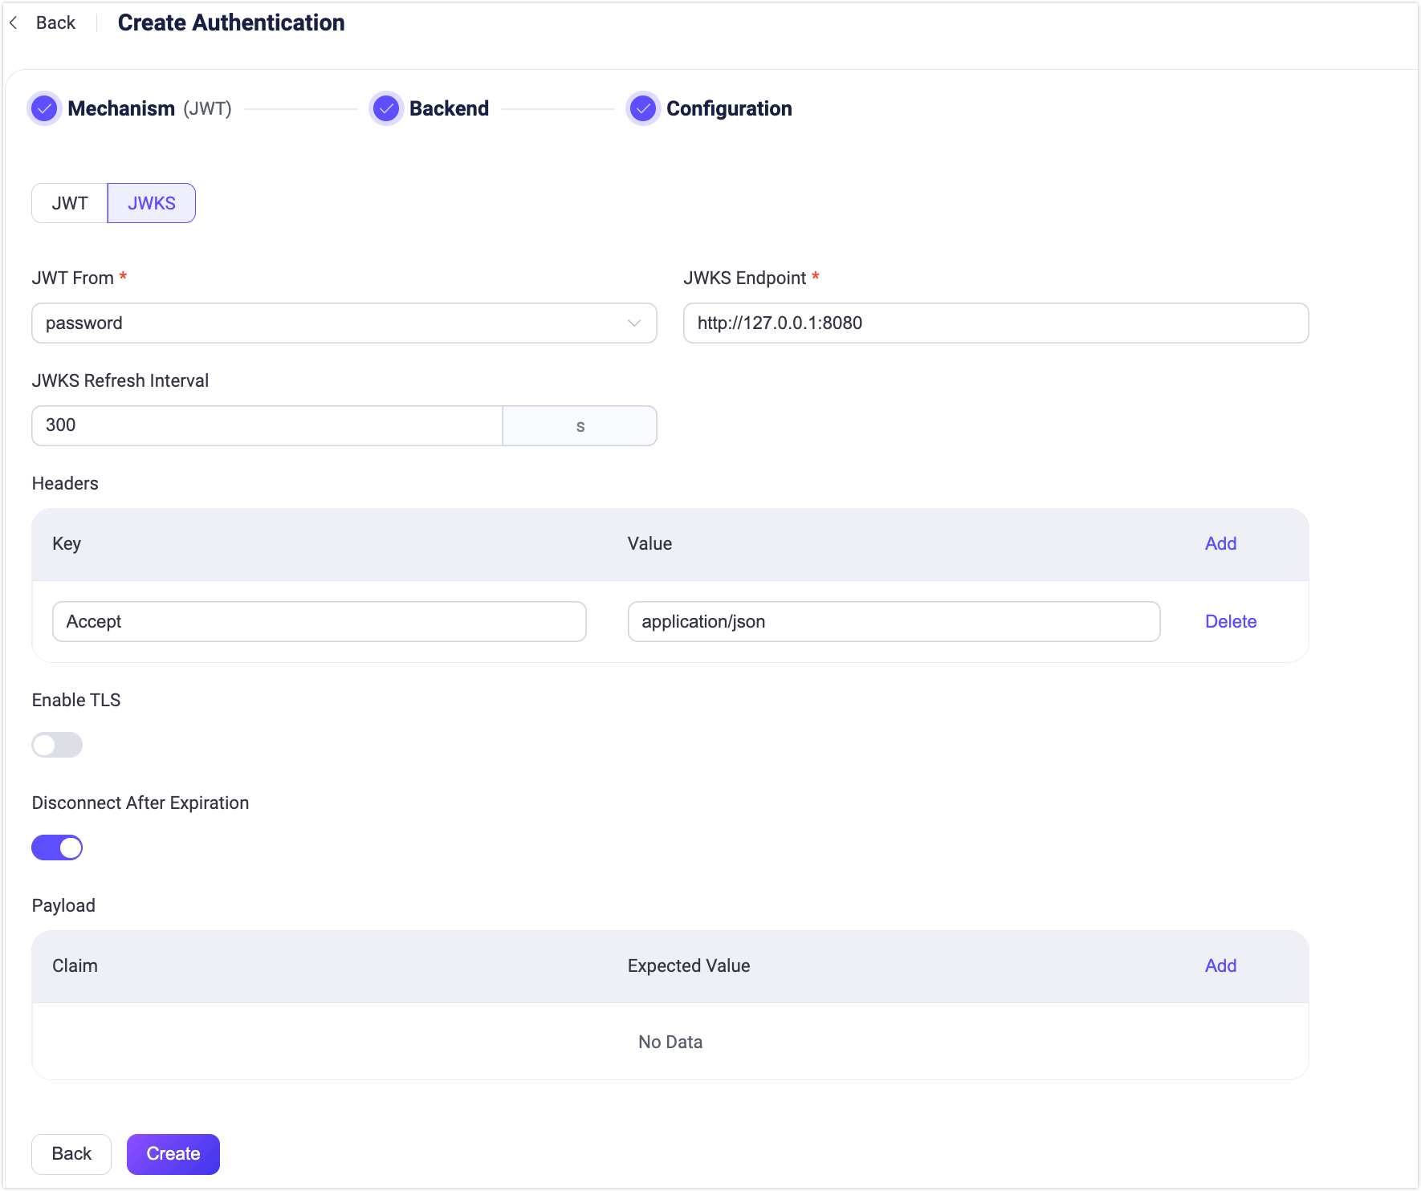Click the Configuration step checkmark icon
The height and width of the screenshot is (1191, 1421).
pyautogui.click(x=643, y=108)
